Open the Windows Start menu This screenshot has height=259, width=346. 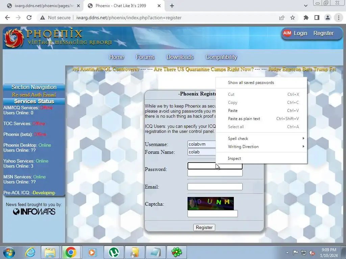click(x=9, y=252)
